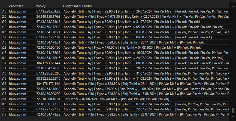This screenshot has width=236, height=121.
Task: Select proxy cell 72.10.164.178:21
Action: pos(48,32)
